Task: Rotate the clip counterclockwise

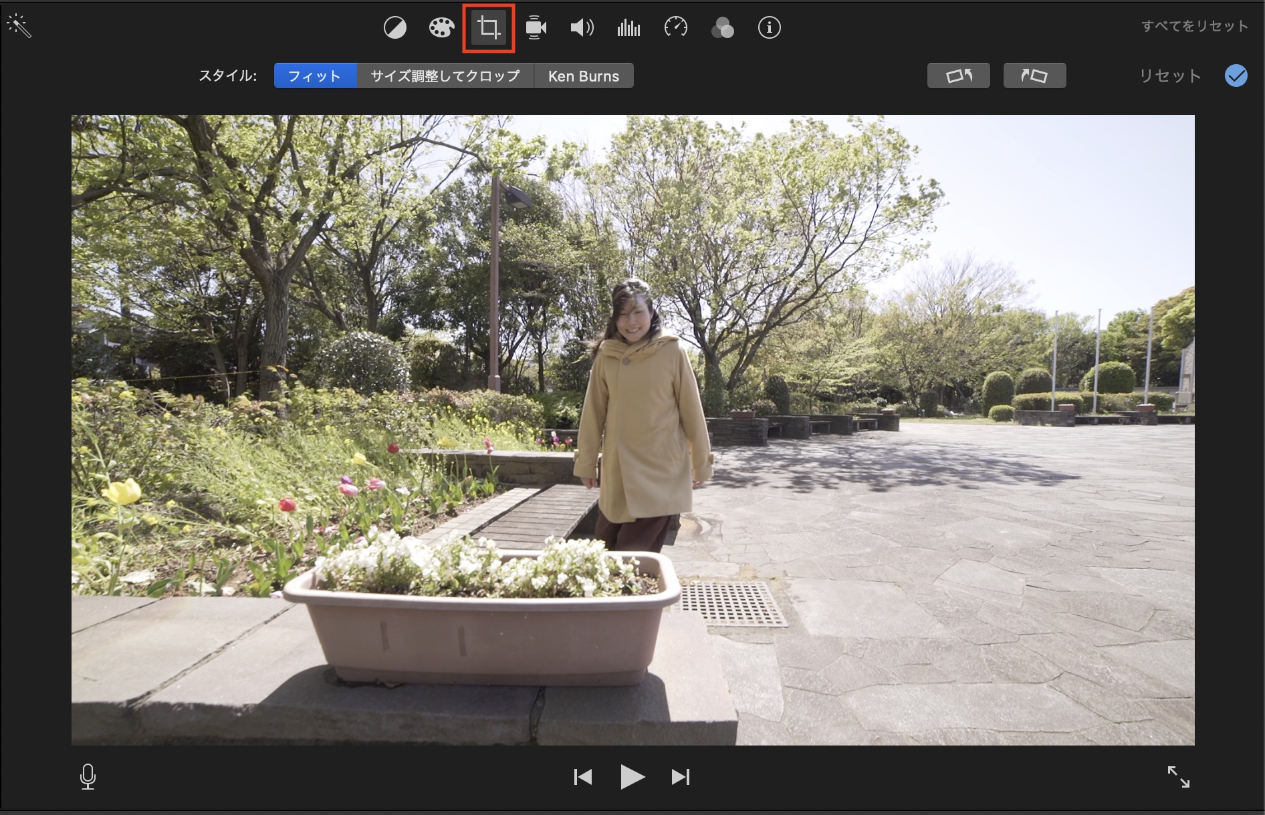Action: (x=959, y=76)
